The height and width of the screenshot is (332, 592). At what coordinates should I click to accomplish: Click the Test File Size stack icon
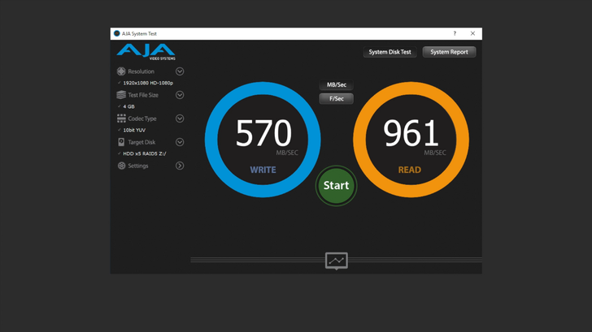tap(121, 95)
